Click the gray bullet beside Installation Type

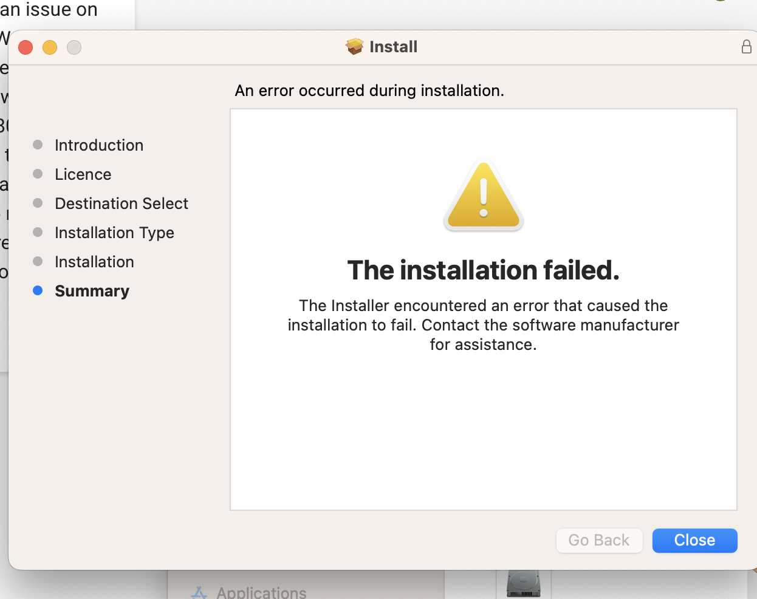(38, 232)
